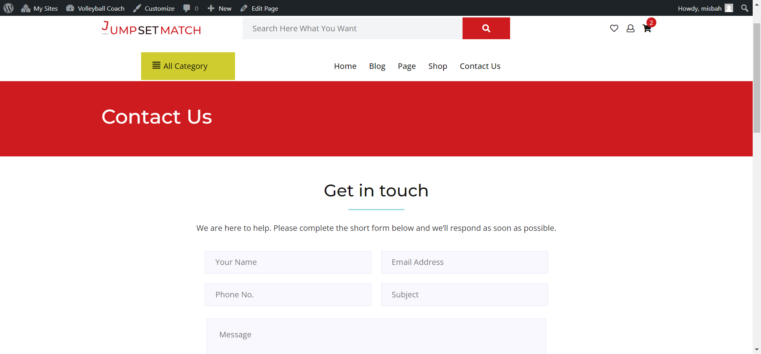The width and height of the screenshot is (761, 354).
Task: Click the user account icon
Action: coord(630,29)
